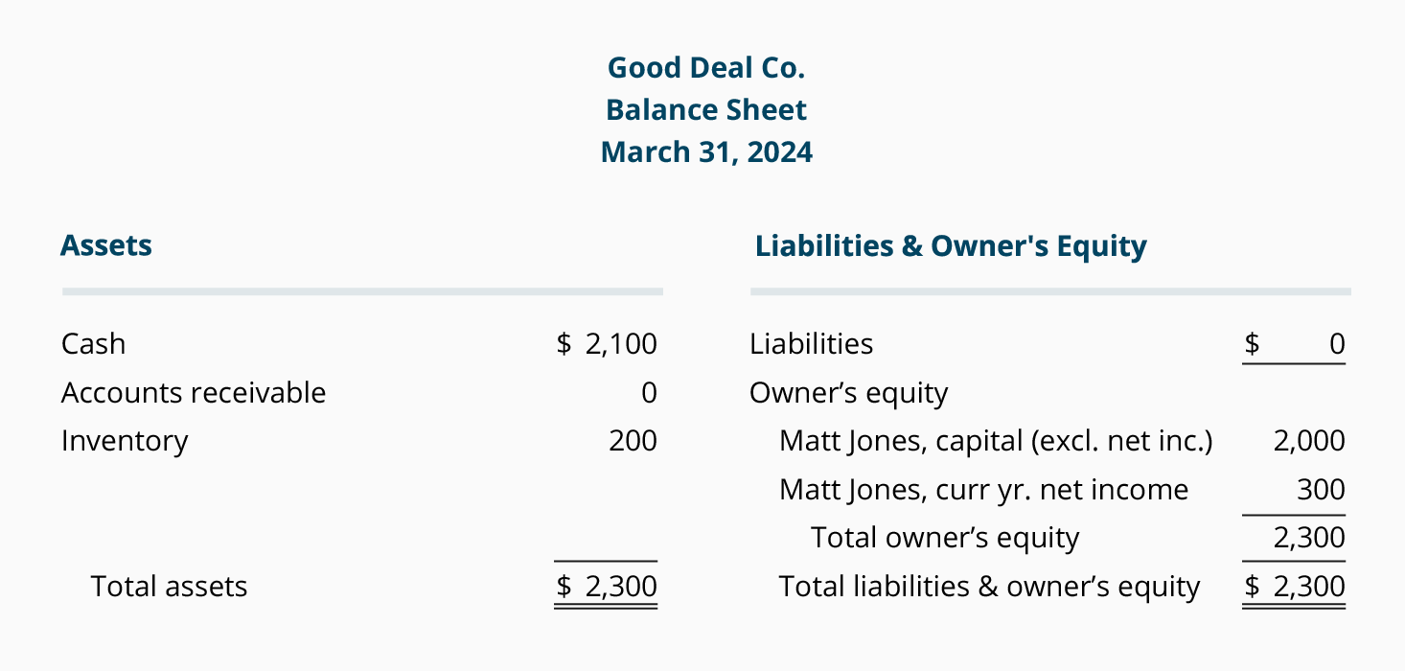Click Total liabilities & owner's equity $ 2,300
The height and width of the screenshot is (671, 1405).
coord(1294,587)
